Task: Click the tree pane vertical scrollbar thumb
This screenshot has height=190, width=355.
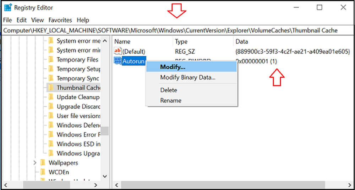Action: coord(105,131)
